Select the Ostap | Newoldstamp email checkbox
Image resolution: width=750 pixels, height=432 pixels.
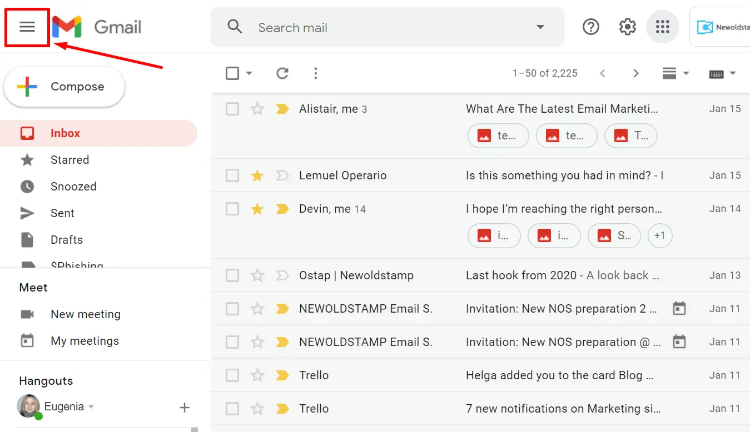[232, 275]
